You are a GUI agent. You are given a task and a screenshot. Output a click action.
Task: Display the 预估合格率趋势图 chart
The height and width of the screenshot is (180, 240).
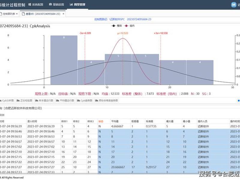click(x=106, y=100)
